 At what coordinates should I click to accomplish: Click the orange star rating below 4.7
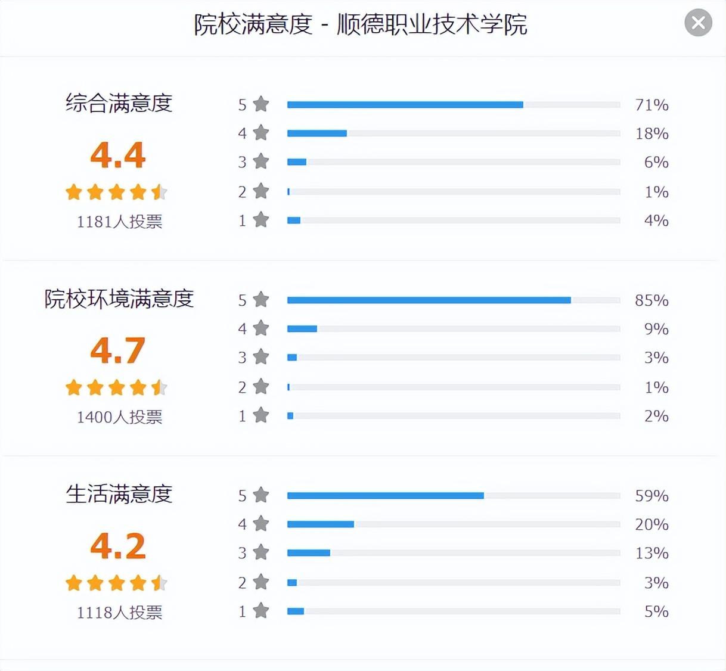point(117,387)
